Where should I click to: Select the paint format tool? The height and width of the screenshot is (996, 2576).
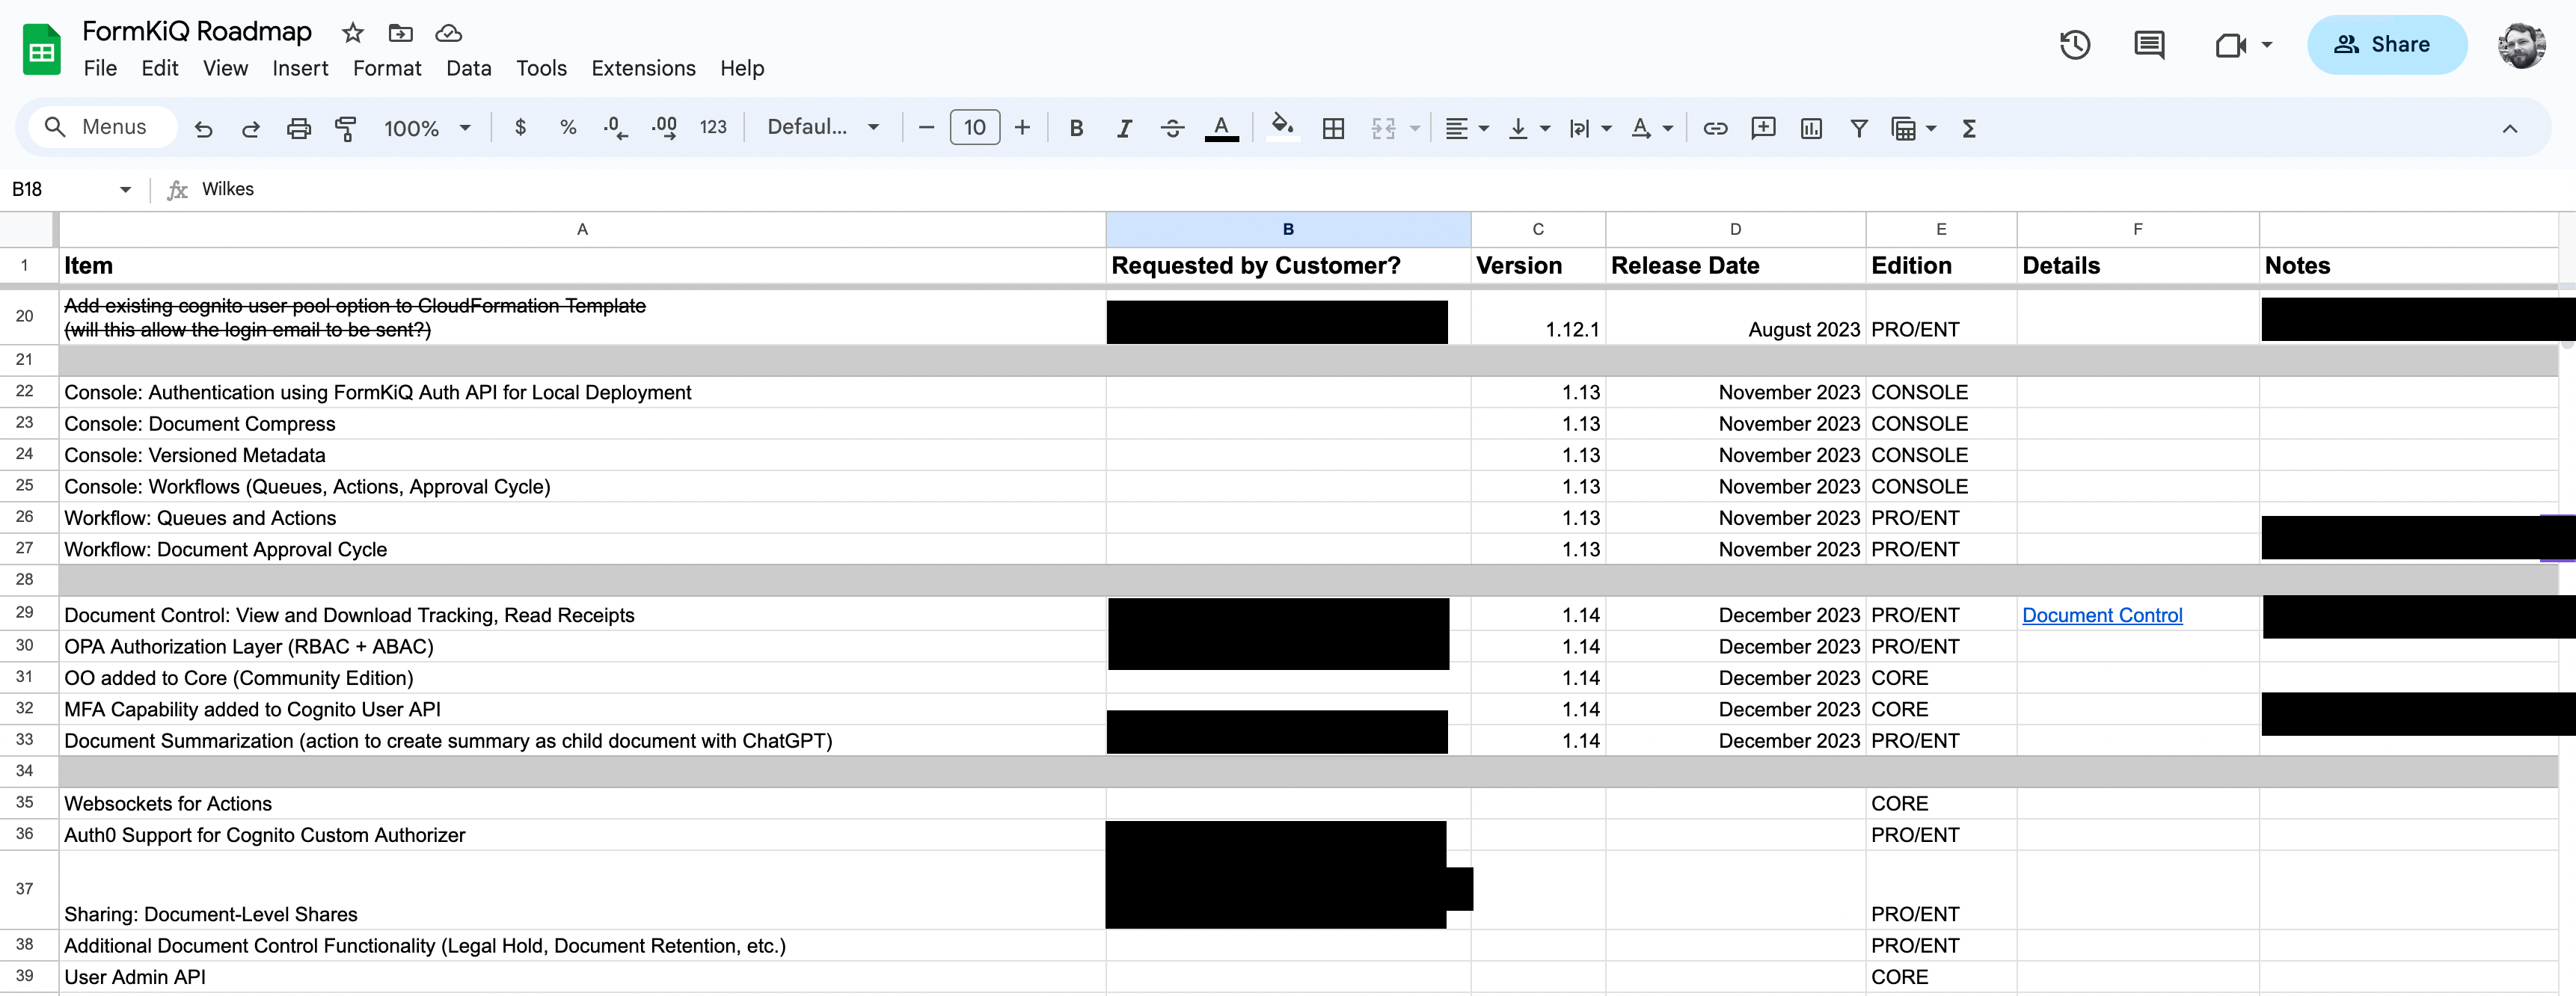[346, 128]
